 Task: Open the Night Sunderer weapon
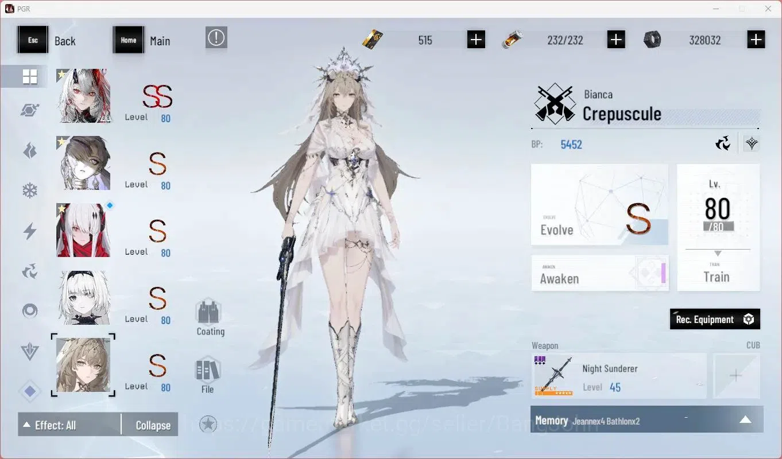click(x=619, y=376)
